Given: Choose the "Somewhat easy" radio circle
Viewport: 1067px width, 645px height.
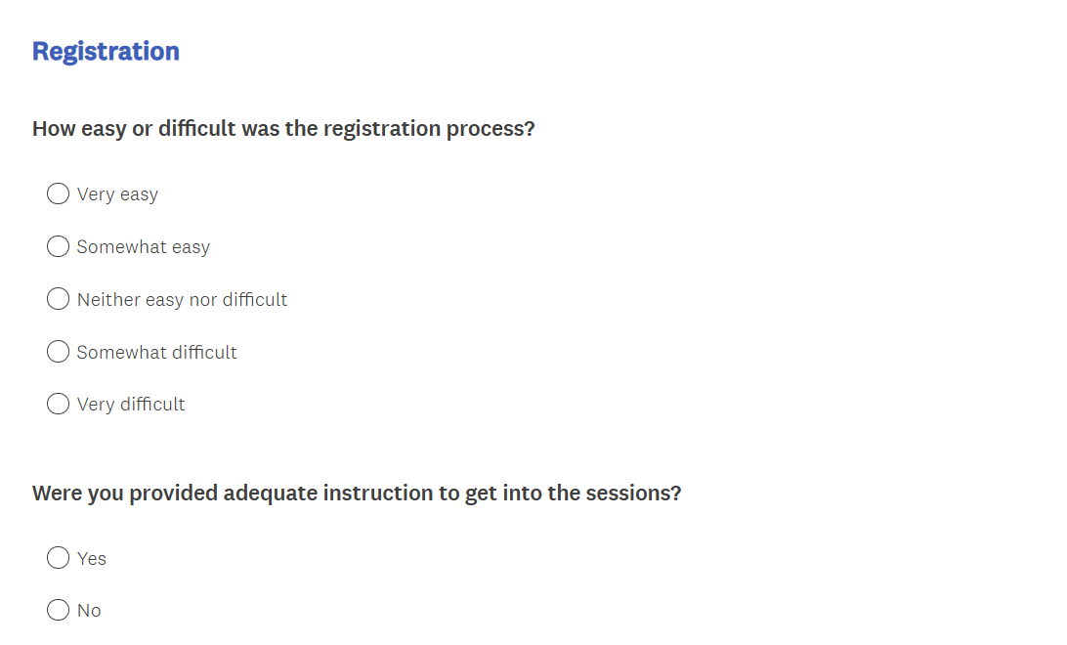Looking at the screenshot, I should (59, 246).
